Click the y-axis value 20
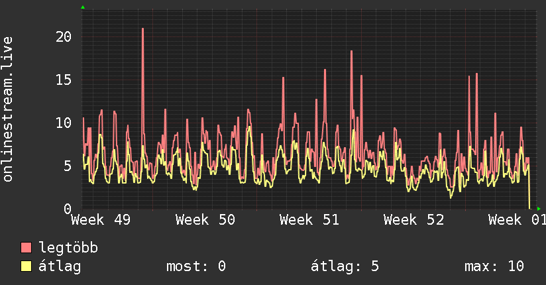Viewport: 546px width, 285px height. pyautogui.click(x=64, y=36)
